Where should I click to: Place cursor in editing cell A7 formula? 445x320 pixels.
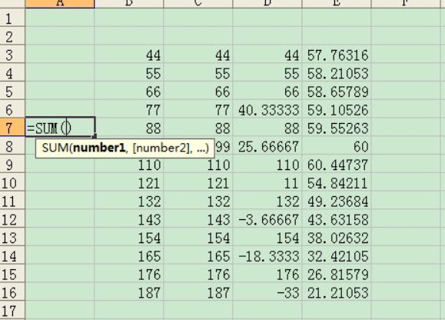[x=60, y=128]
